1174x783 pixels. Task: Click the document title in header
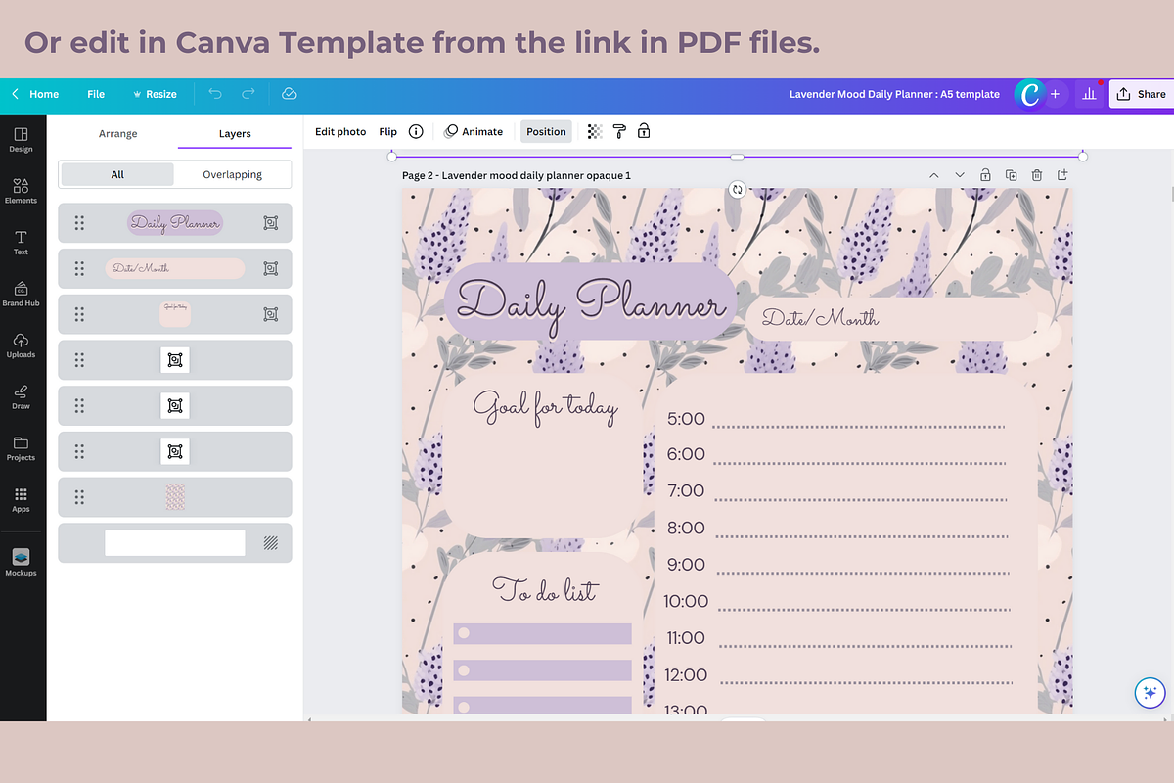[894, 94]
